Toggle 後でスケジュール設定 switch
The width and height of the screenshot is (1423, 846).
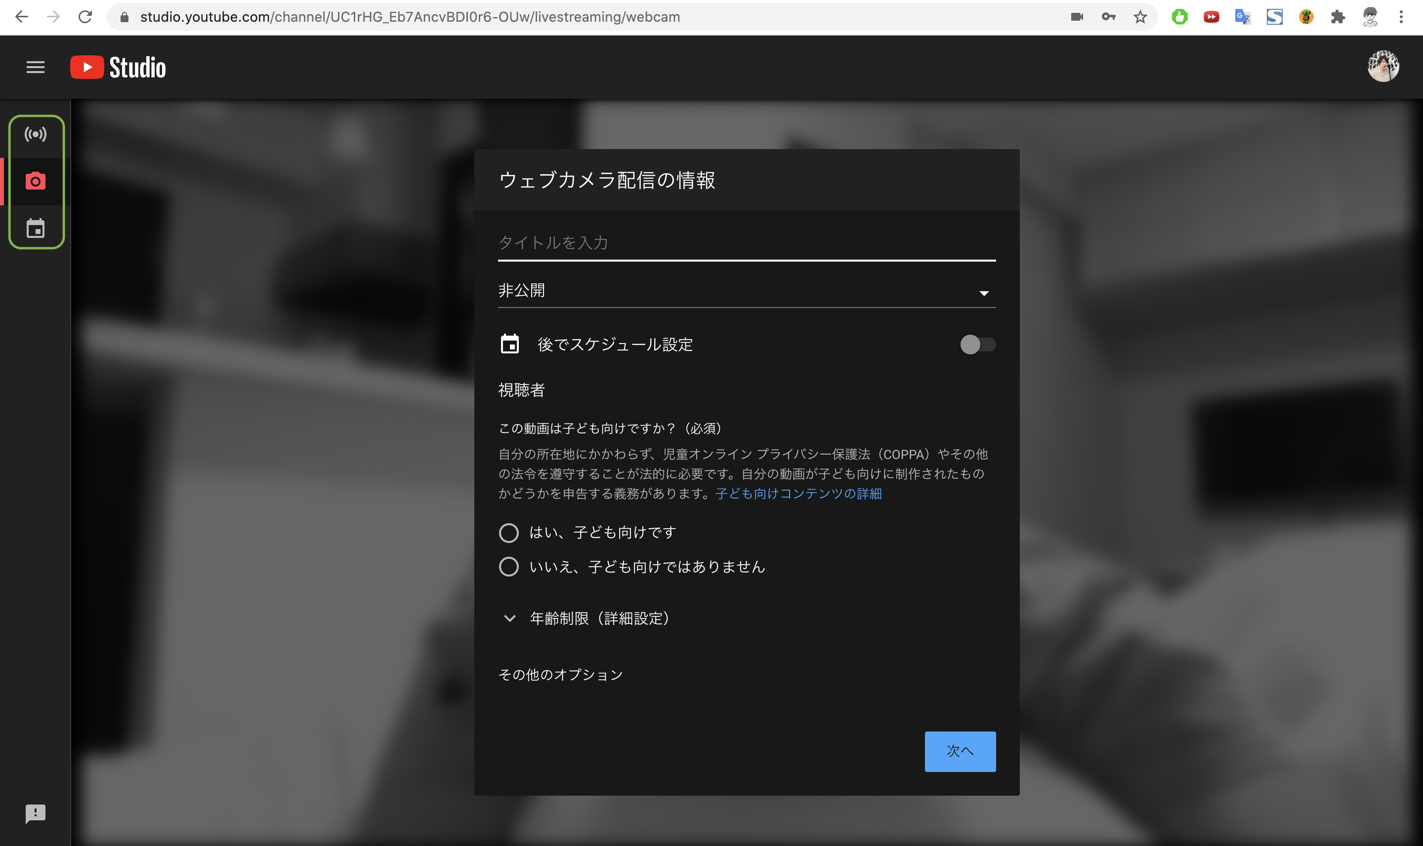(977, 345)
